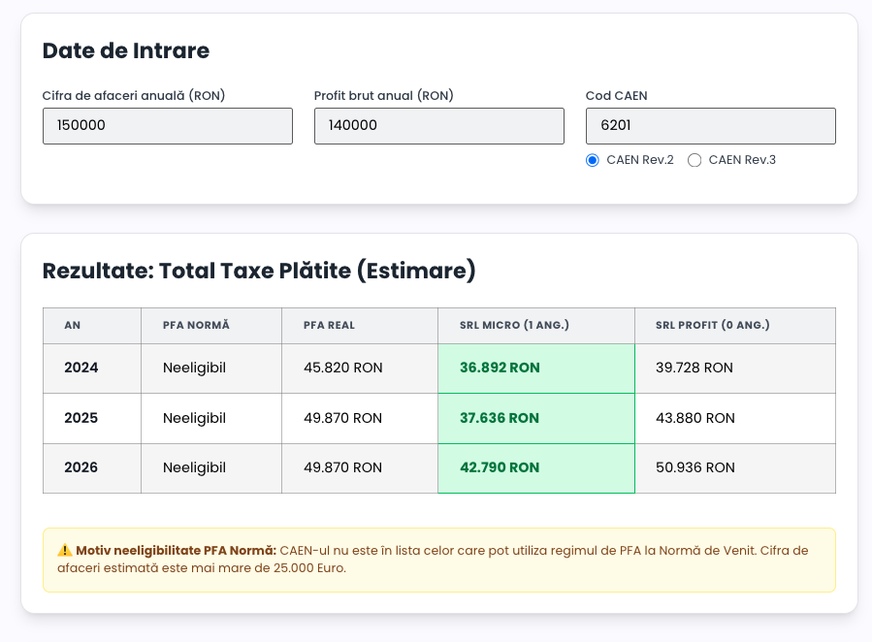Click the PFA NORMĂ column header
872x642 pixels.
(x=196, y=326)
